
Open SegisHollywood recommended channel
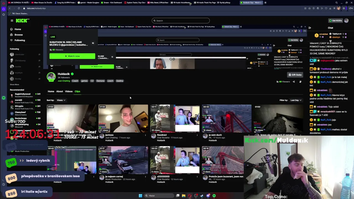tap(25, 95)
